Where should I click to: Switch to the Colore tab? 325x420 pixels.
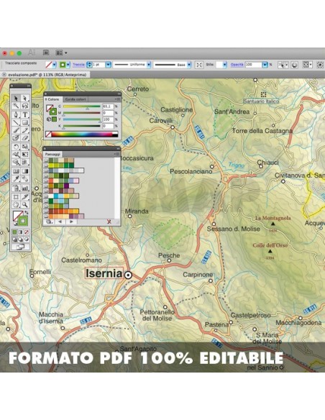click(53, 99)
